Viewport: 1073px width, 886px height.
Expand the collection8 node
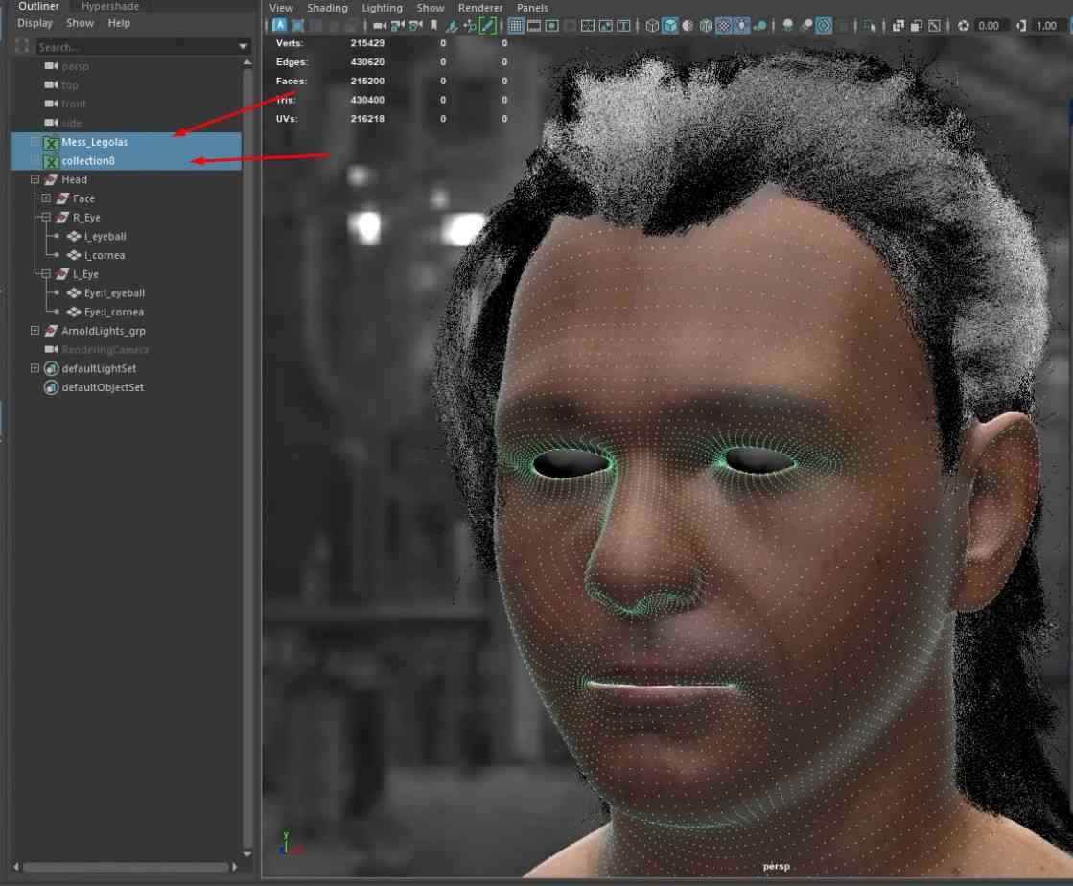(x=35, y=161)
